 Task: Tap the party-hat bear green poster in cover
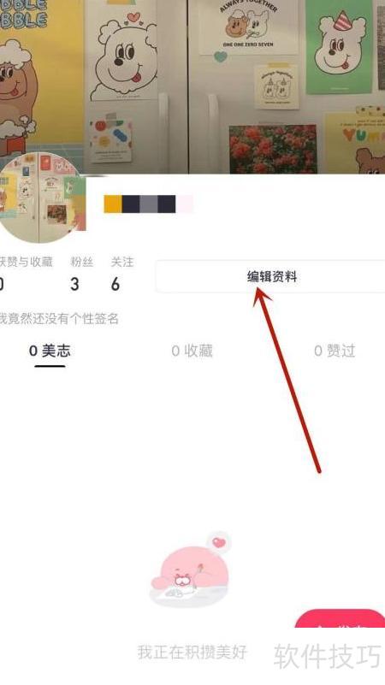pyautogui.click(x=339, y=47)
